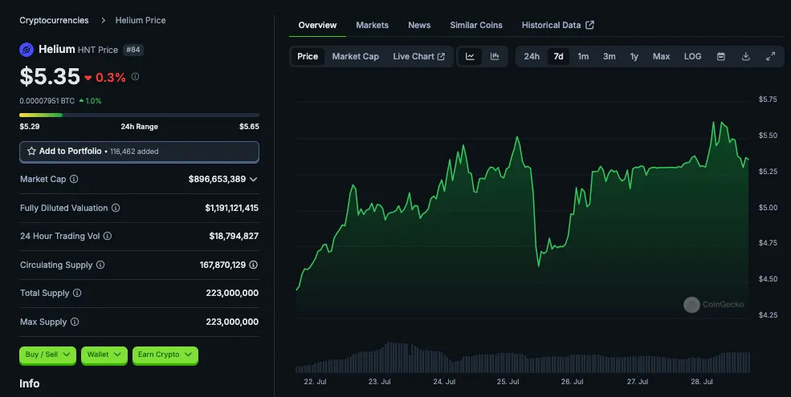Expand Market Cap details chevron
Image resolution: width=791 pixels, height=397 pixels.
[253, 180]
